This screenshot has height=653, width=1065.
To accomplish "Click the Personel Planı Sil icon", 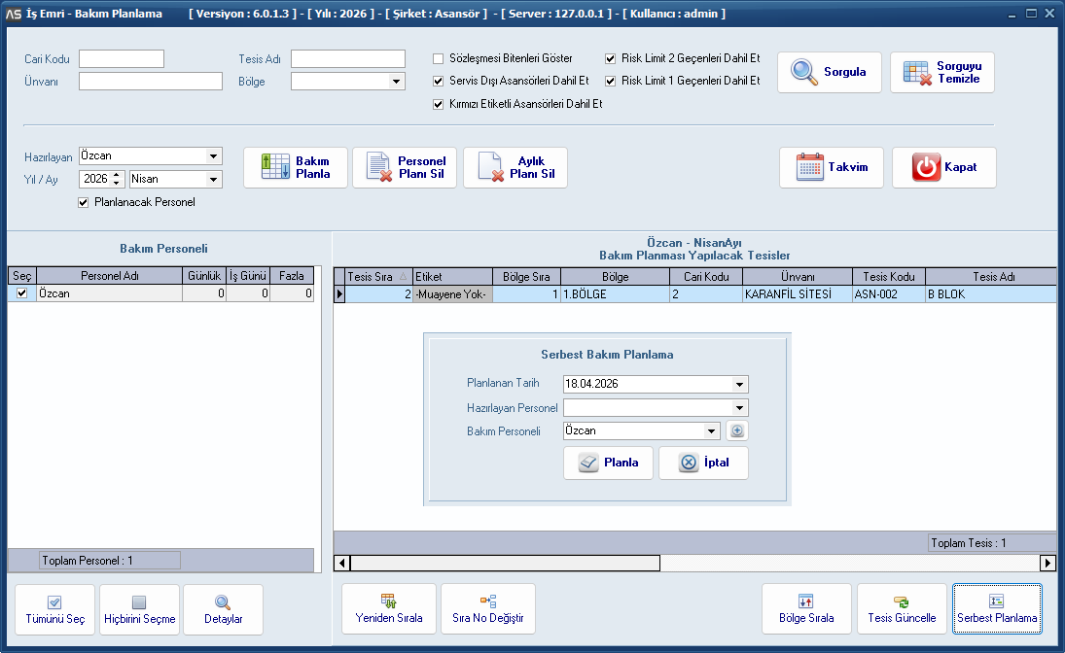I will tap(378, 167).
